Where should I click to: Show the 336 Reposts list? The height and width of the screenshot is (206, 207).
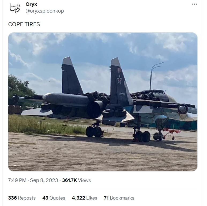(22, 198)
